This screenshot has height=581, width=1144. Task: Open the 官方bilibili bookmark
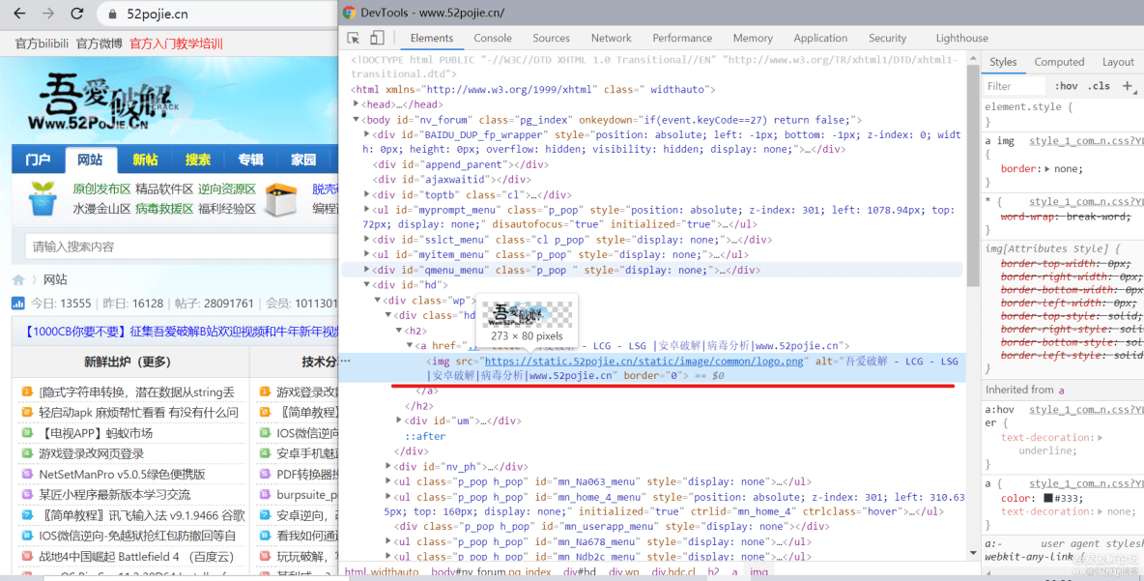pyautogui.click(x=42, y=44)
